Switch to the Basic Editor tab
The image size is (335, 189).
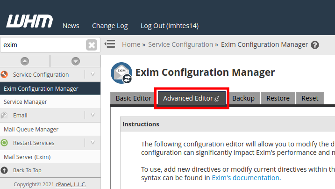tap(133, 98)
